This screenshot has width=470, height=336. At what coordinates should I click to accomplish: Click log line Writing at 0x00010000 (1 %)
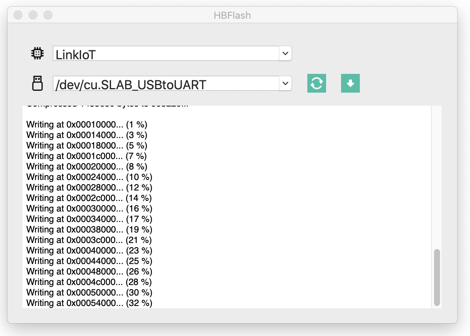coord(87,124)
